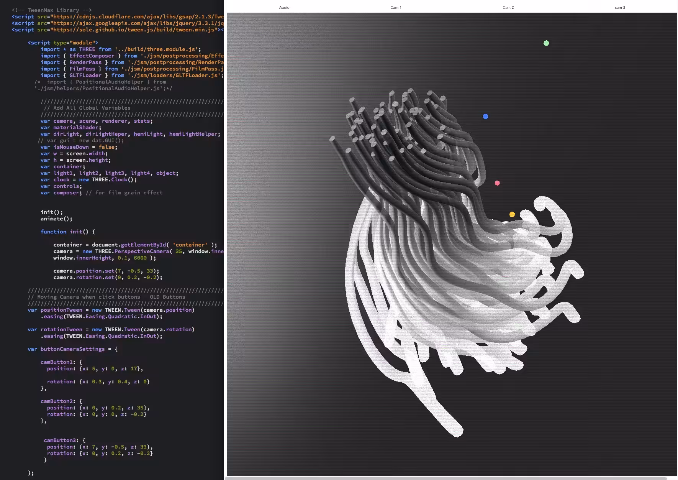This screenshot has height=480, width=678.
Task: Place cursor on the init(); call
Action: [52, 212]
